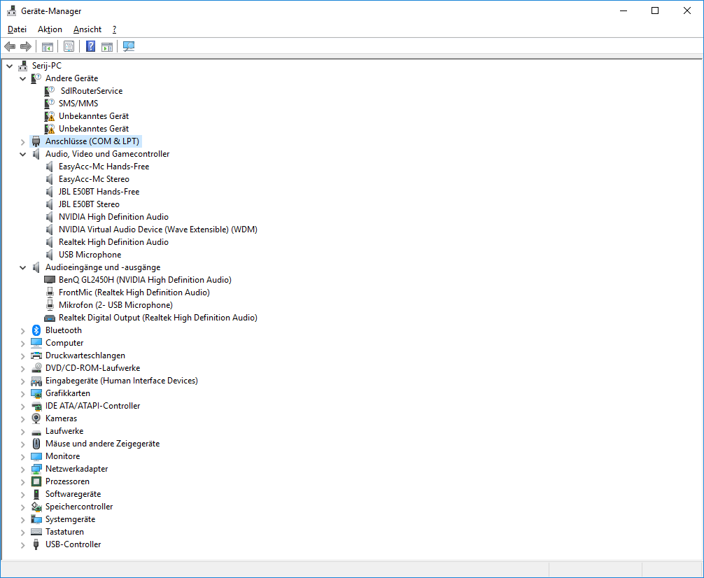Collapse Audioeingänge und -ausgänge
This screenshot has width=704, height=578.
[23, 268]
